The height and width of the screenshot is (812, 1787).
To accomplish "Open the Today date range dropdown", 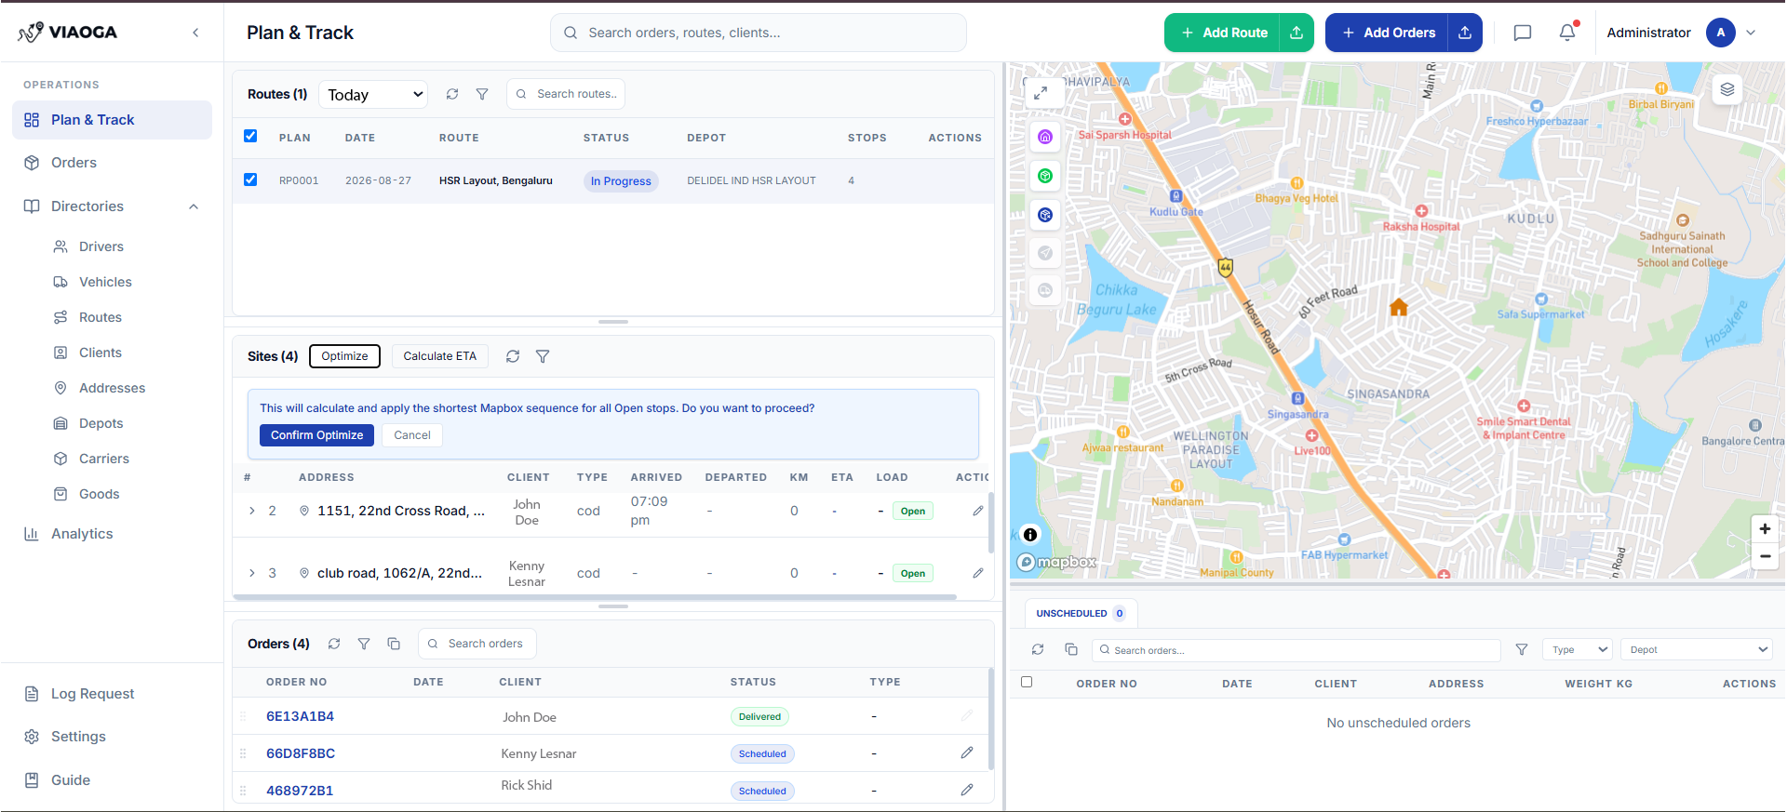I will pyautogui.click(x=373, y=94).
